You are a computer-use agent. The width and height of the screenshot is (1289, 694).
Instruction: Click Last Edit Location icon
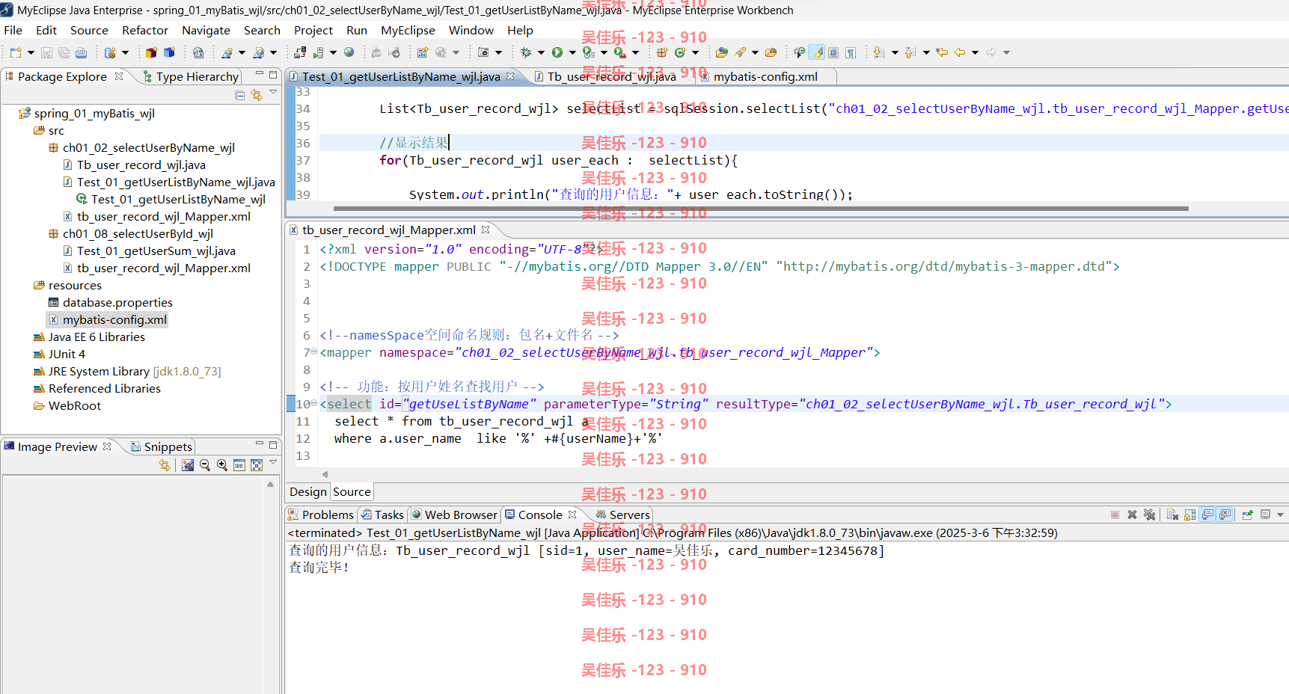(x=942, y=52)
